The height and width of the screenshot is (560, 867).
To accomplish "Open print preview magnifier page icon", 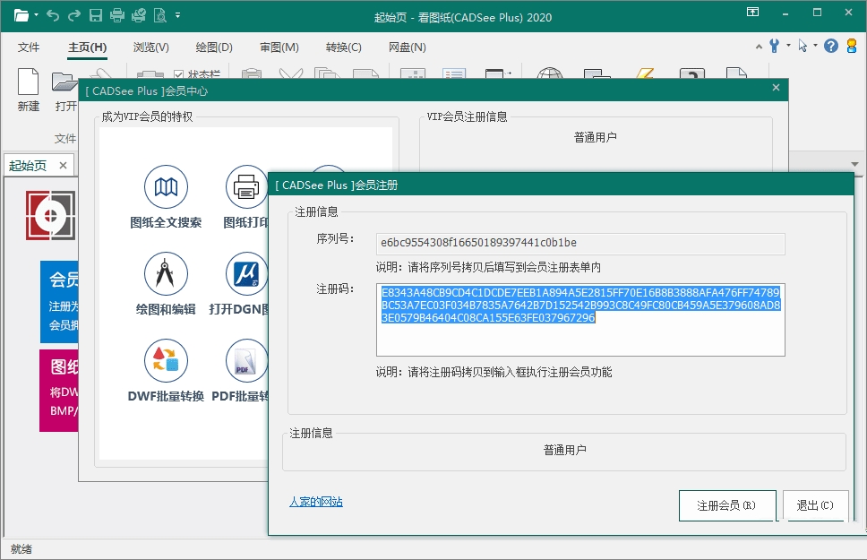I will click(x=160, y=15).
